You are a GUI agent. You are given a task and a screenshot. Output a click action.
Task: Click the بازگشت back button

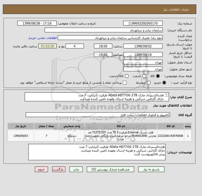point(59,169)
